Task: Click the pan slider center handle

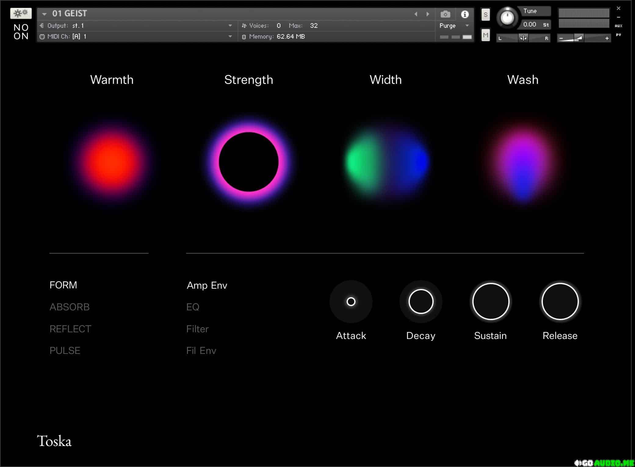Action: tap(523, 38)
